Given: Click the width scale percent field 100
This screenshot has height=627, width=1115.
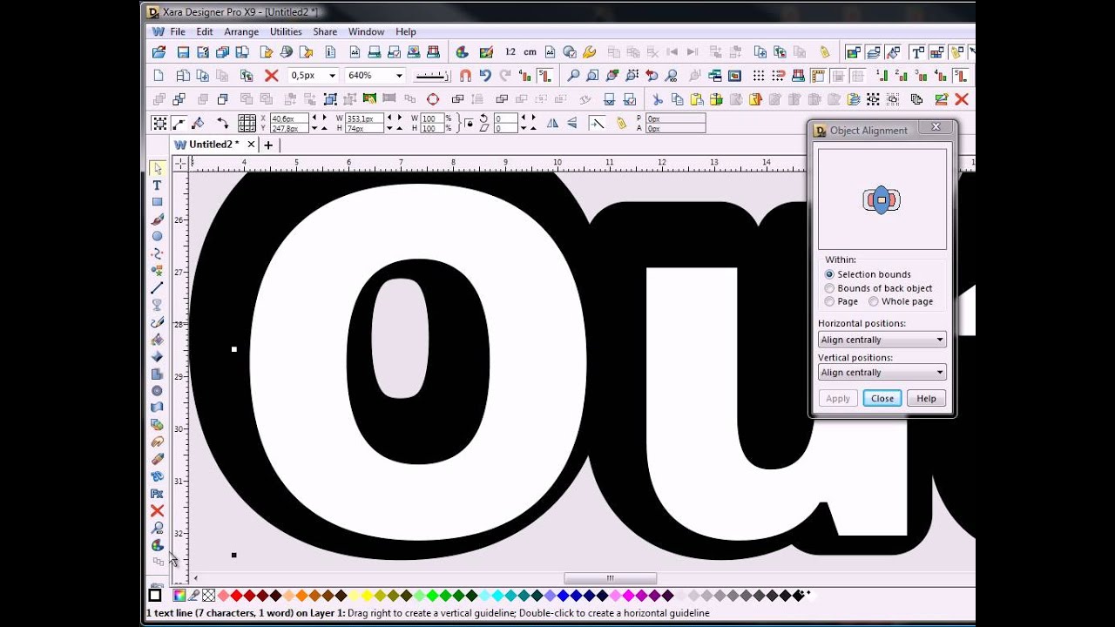Looking at the screenshot, I should [433, 118].
